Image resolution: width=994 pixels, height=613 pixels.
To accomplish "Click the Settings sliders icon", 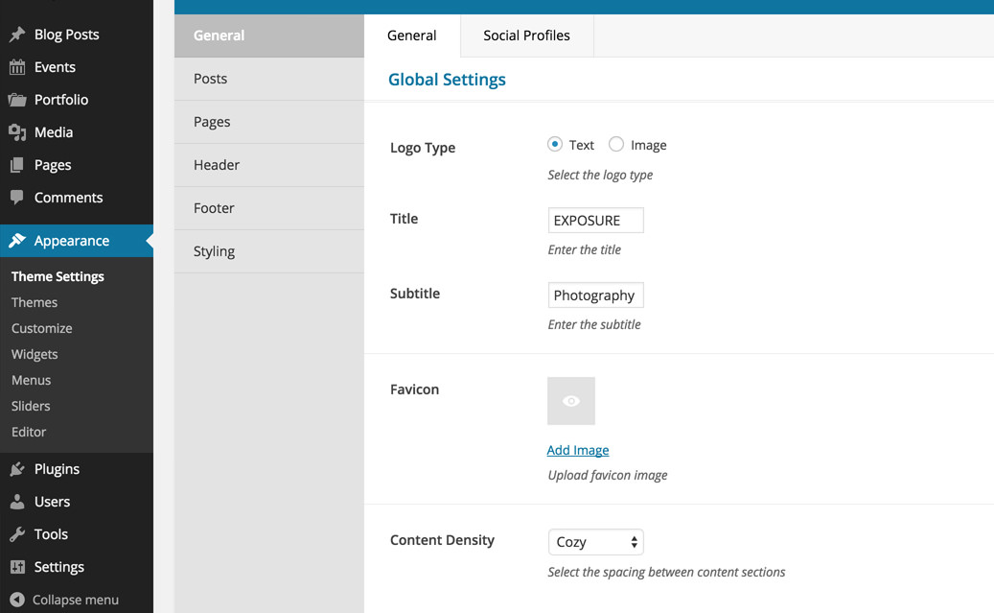I will [17, 567].
